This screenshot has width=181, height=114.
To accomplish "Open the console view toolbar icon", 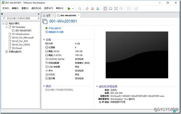I will pyautogui.click(x=129, y=8).
